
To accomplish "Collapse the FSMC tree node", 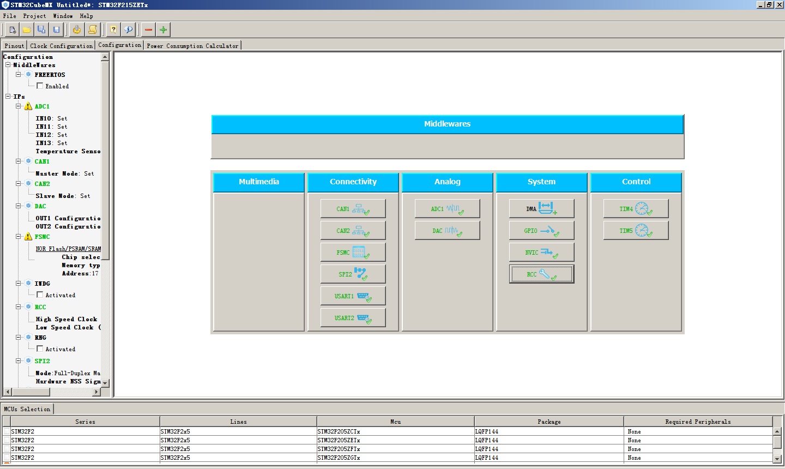I will 18,237.
